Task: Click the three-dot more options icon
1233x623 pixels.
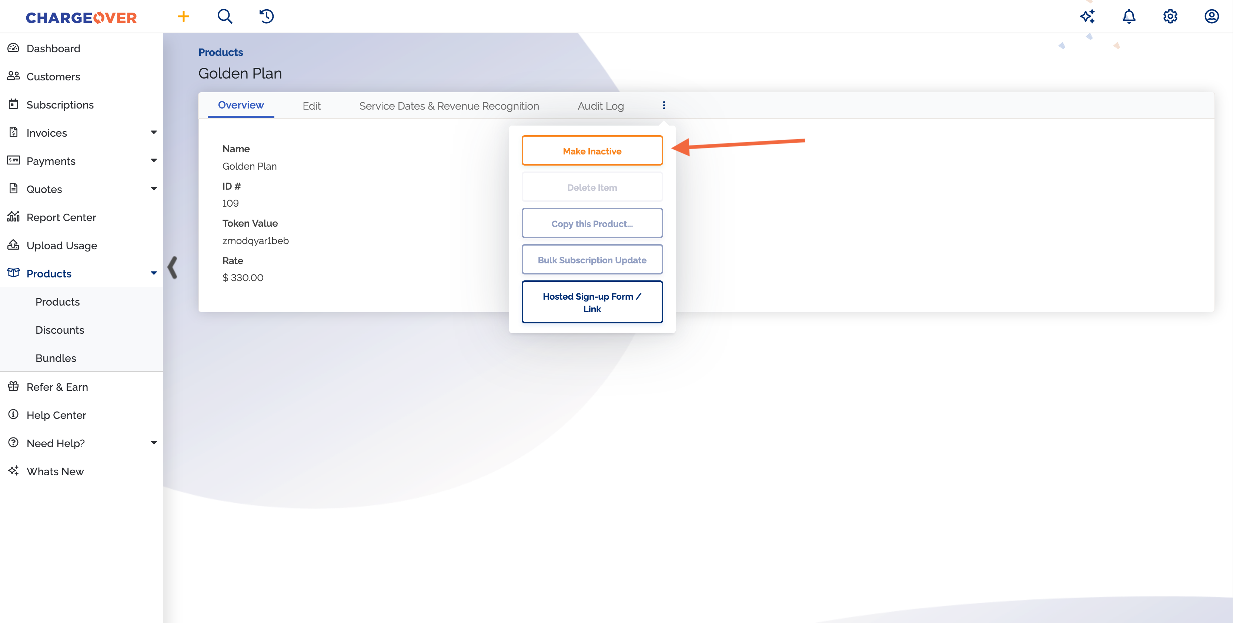Action: click(x=664, y=105)
